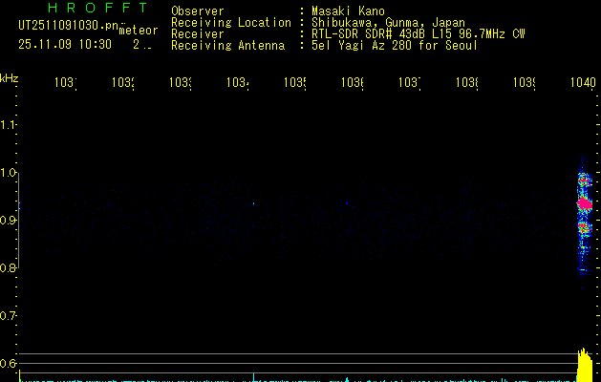Select '5el Yagi Az 280 for Seoul' text

tap(395, 46)
